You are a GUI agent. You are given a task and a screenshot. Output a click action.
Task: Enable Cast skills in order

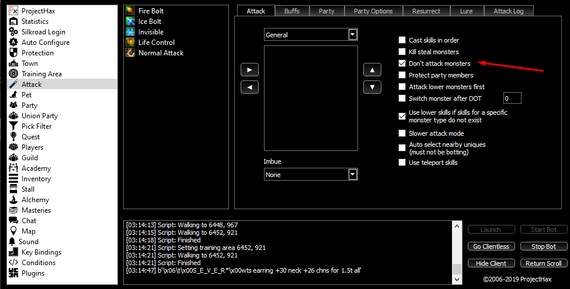[402, 40]
